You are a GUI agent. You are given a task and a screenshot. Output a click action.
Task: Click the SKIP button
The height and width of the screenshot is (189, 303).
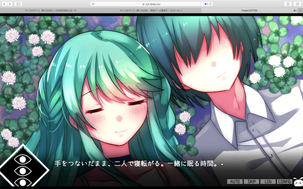click(x=252, y=182)
